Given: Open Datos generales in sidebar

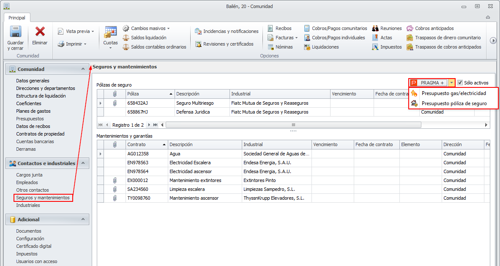Looking at the screenshot, I should pyautogui.click(x=33, y=81).
